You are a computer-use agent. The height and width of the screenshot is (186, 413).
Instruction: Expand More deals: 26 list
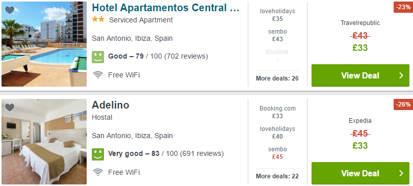pos(277,78)
